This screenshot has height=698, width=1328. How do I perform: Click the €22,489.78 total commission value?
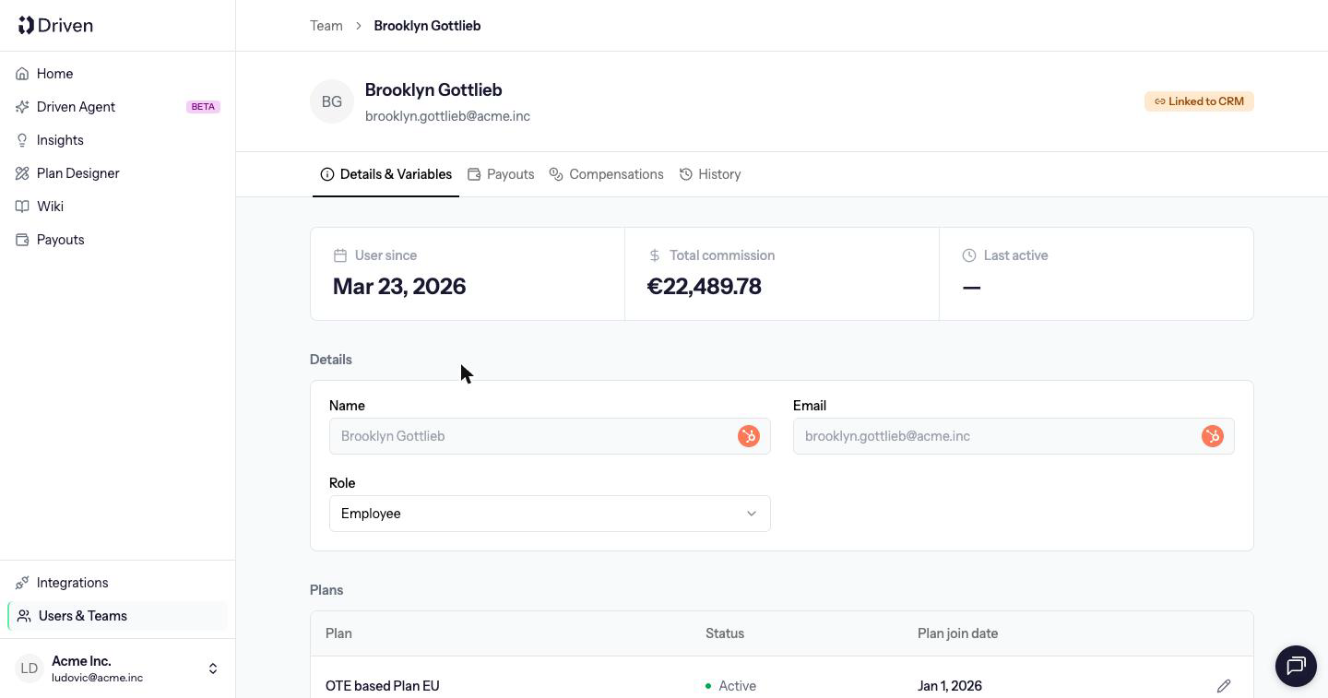click(705, 287)
